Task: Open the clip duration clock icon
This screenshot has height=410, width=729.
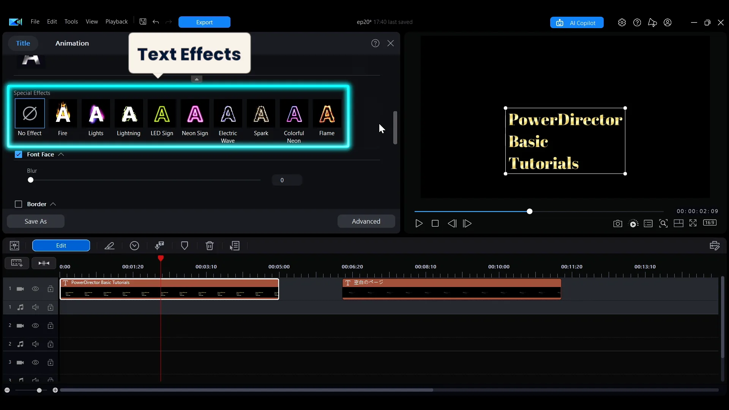Action: click(x=134, y=246)
